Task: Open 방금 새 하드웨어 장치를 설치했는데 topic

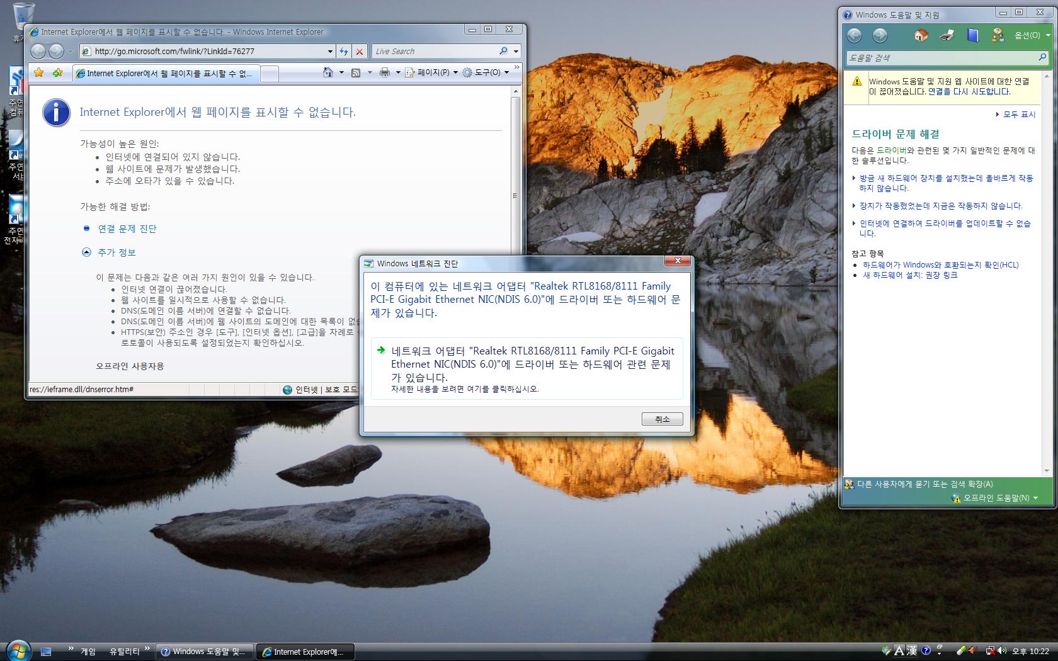Action: [946, 183]
